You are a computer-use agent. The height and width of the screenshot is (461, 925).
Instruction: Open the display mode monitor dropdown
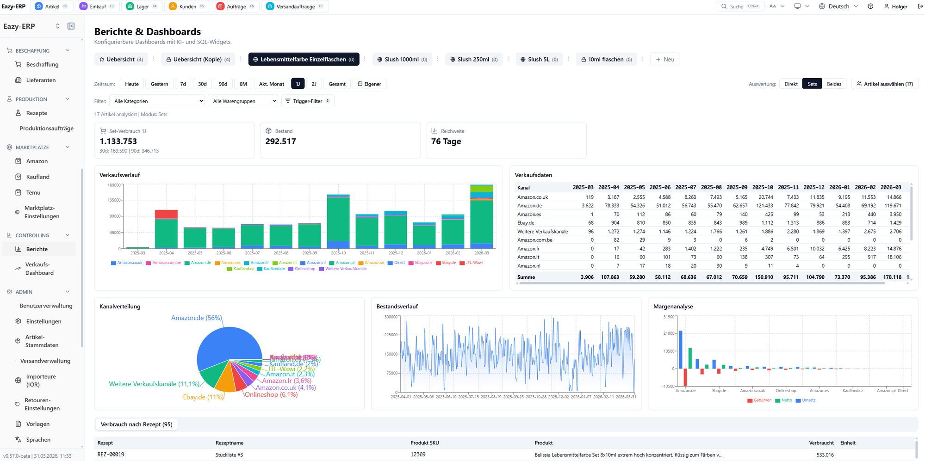(801, 6)
